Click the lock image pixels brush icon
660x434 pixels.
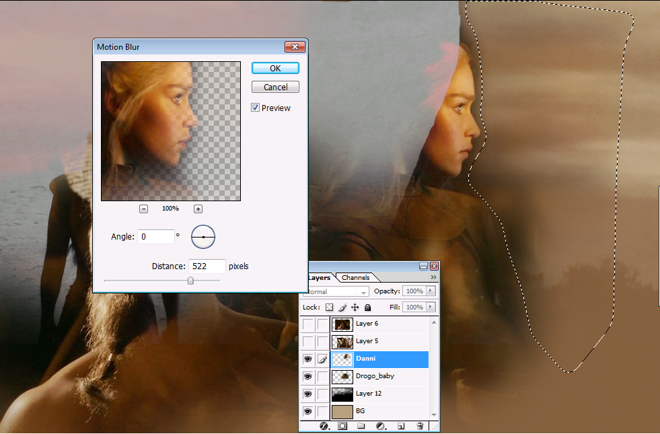pos(342,308)
